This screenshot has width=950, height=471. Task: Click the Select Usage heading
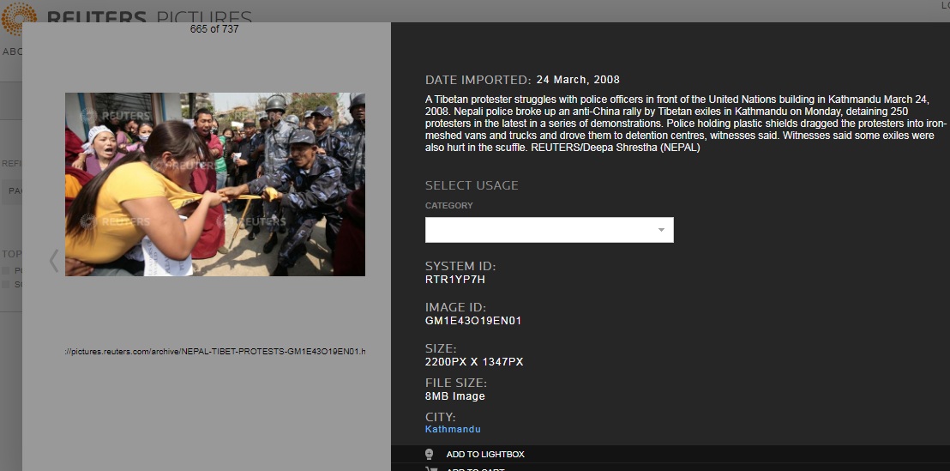pos(472,185)
